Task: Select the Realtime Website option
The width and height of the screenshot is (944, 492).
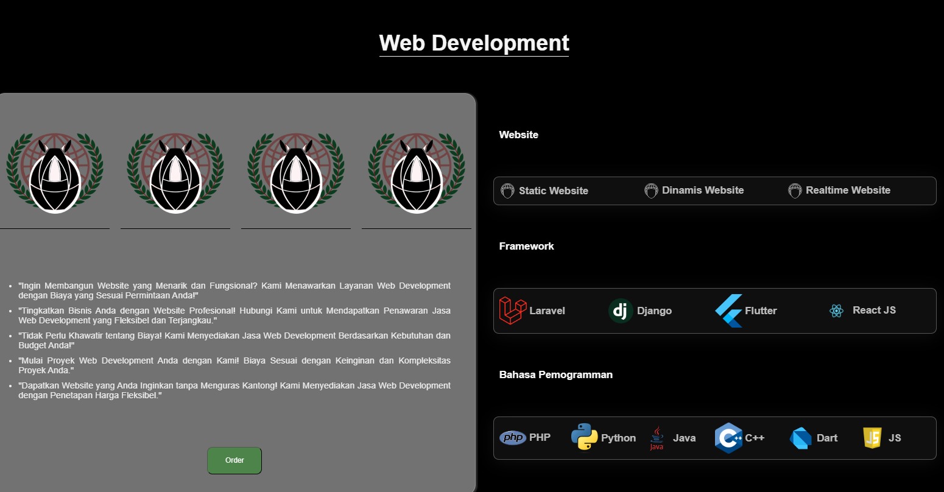Action: click(x=848, y=191)
